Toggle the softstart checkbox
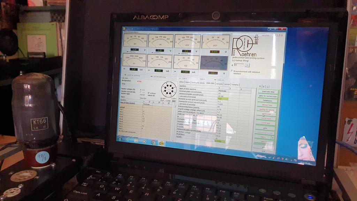357x201 pixels. coord(149,93)
